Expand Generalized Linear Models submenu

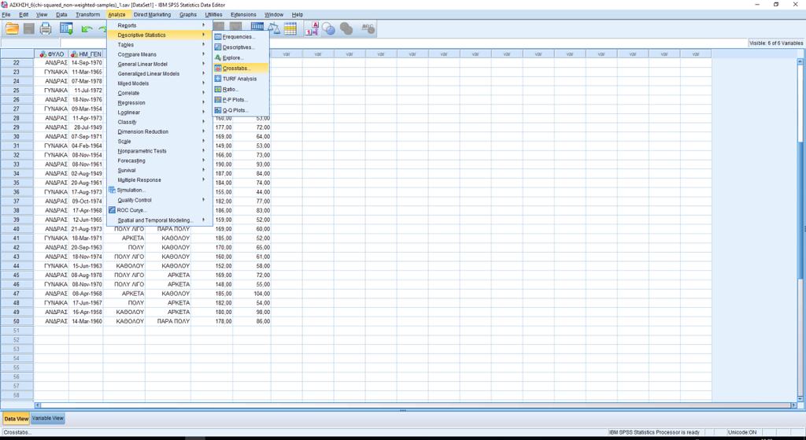point(159,73)
